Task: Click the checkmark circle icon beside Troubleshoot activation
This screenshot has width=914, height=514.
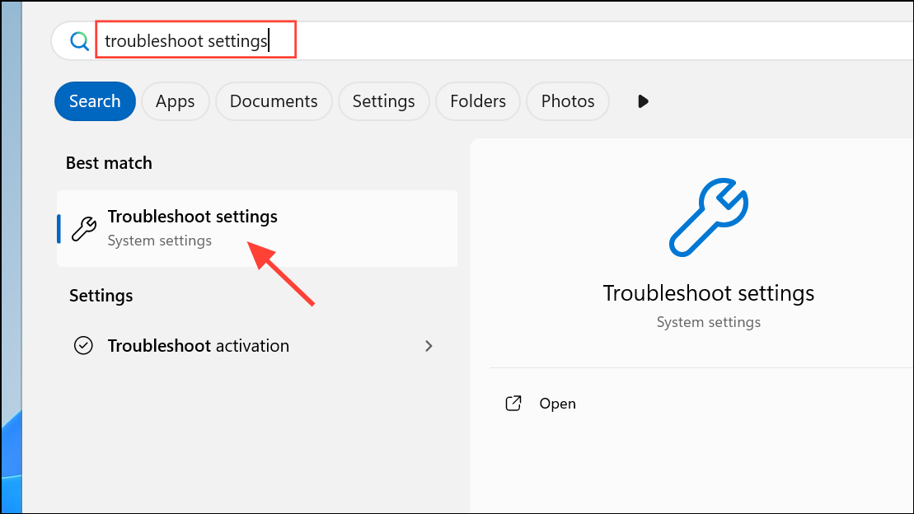Action: click(83, 346)
